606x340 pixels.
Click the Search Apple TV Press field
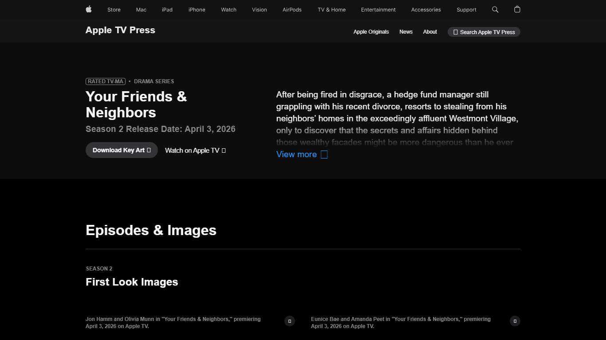(x=484, y=32)
